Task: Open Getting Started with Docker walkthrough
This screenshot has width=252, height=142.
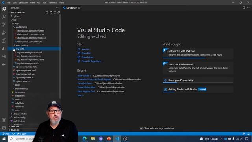Action: (198, 90)
